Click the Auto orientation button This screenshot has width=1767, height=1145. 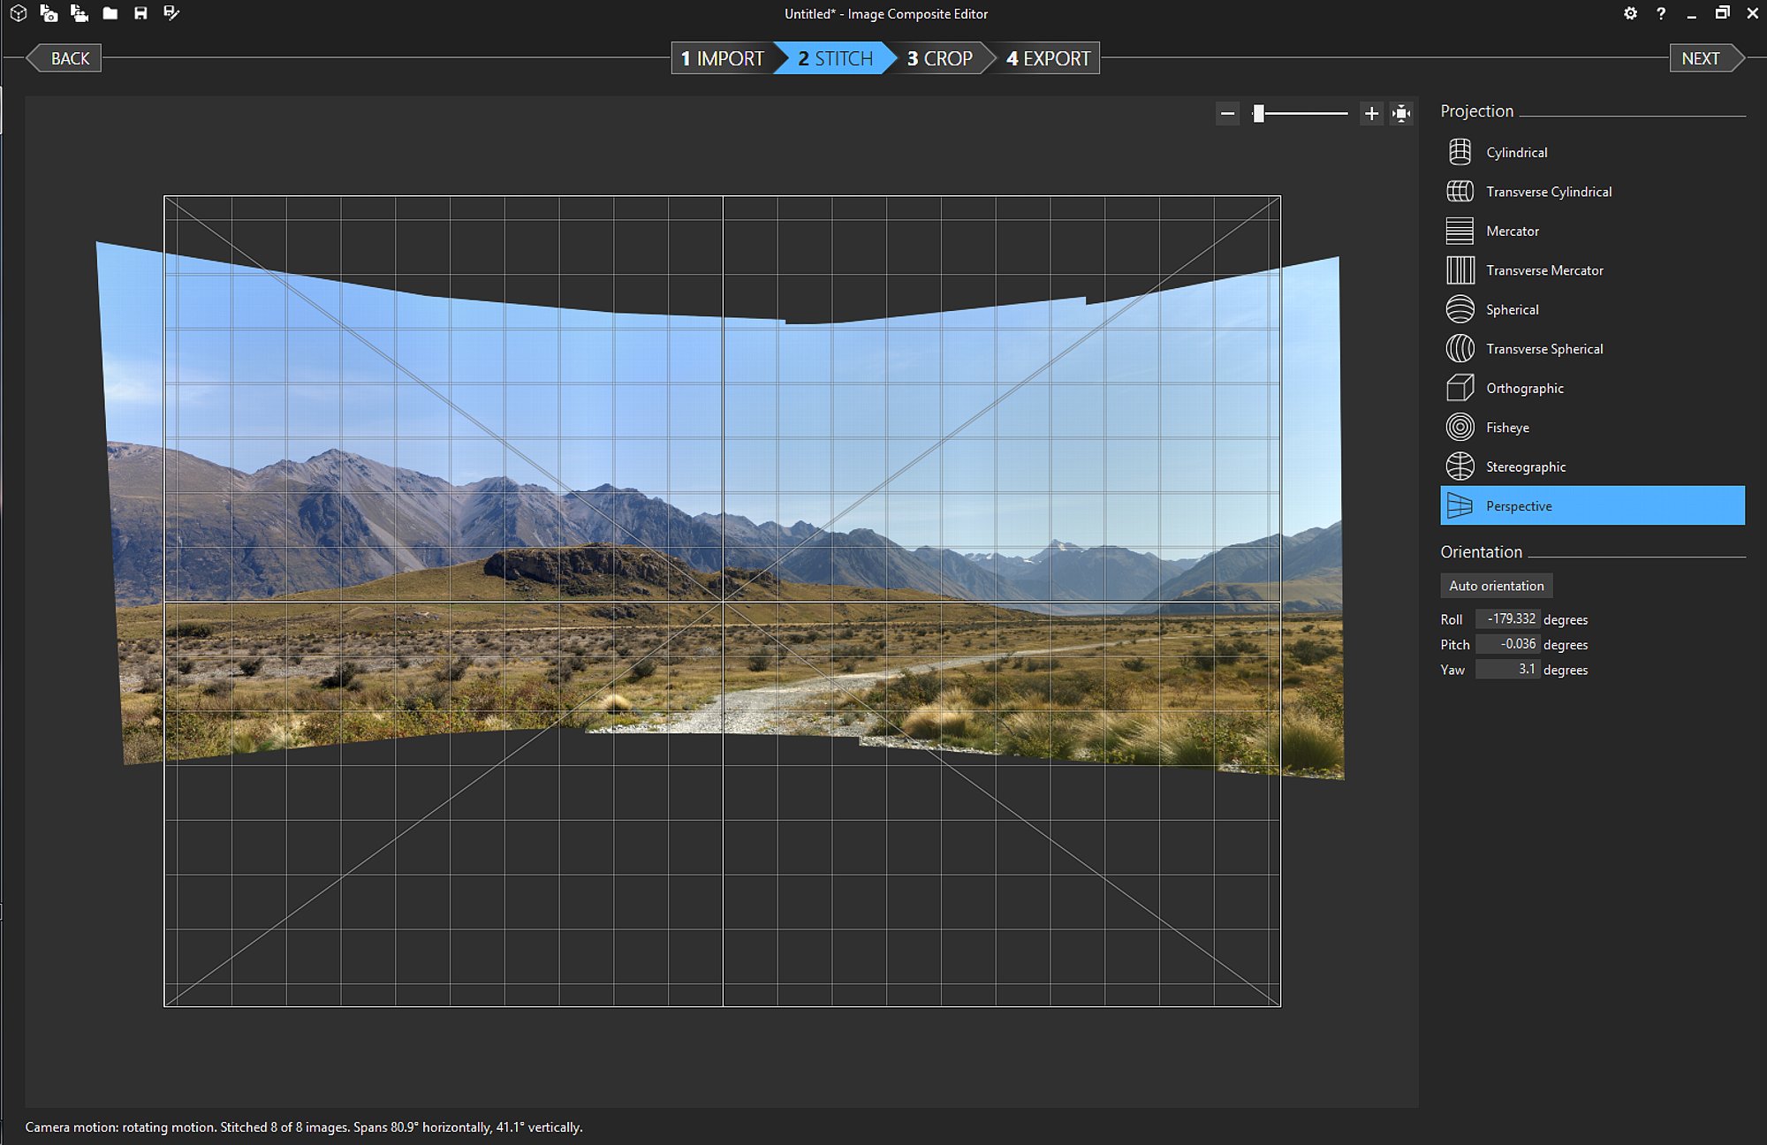1497,586
